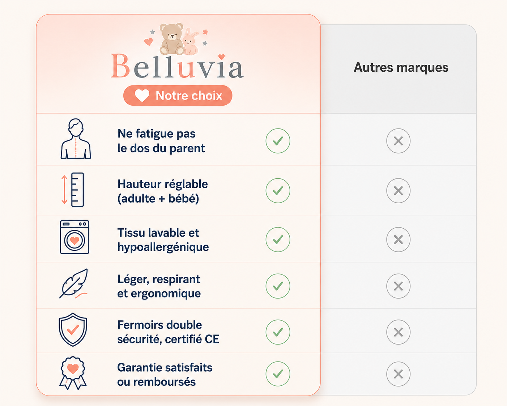The width and height of the screenshot is (507, 406).
Task: Select the Belluvia brand name header
Action: [x=177, y=67]
